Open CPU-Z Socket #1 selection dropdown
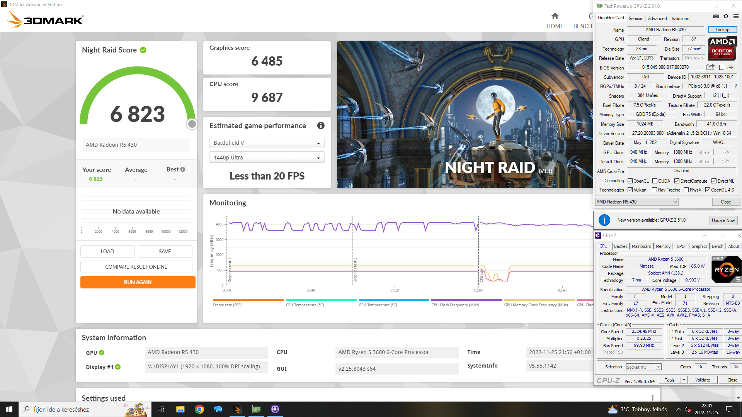The width and height of the screenshot is (742, 417). coord(643,367)
